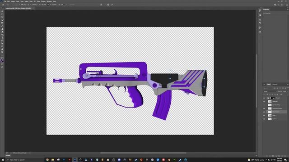Swap foreground and background colors
Image resolution: width=289 pixels, height=162 pixels.
point(3,58)
